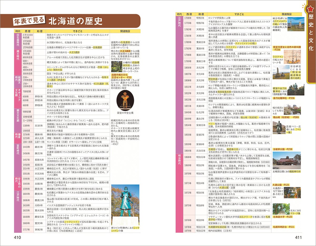The width and height of the screenshot is (316, 246).
Task: Open the 金刀比羅神社→P.336 link
Action: coord(284,97)
